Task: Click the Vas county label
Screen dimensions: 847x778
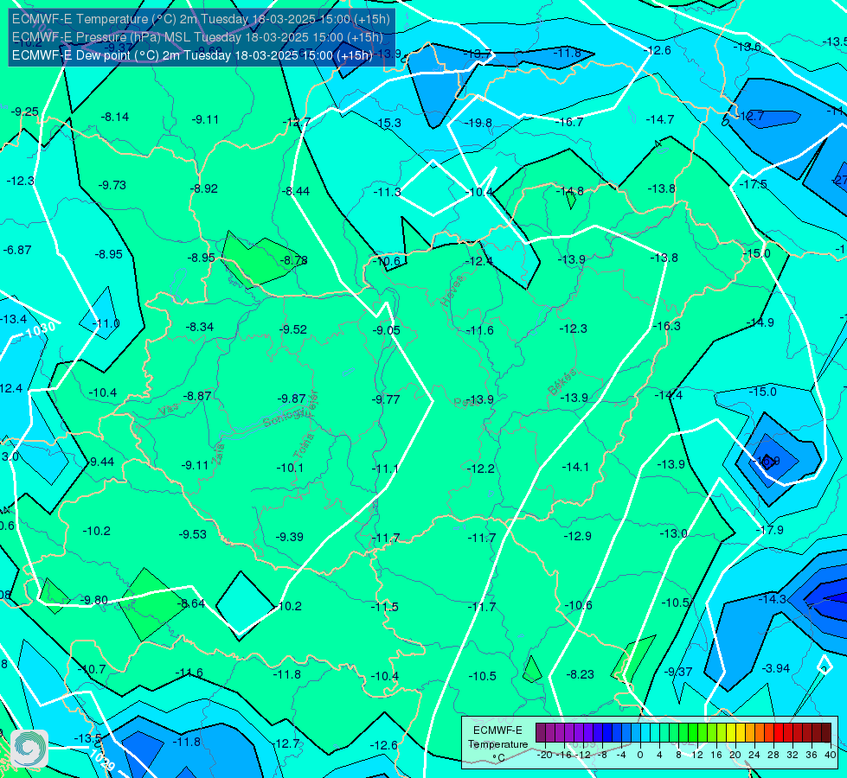Action: (169, 411)
